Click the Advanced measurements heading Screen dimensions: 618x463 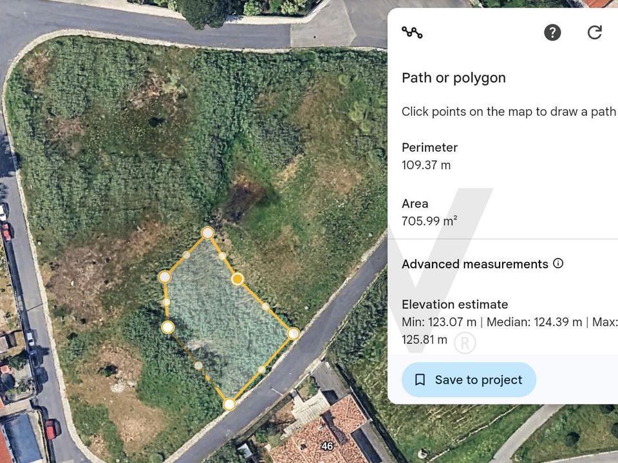coord(475,264)
